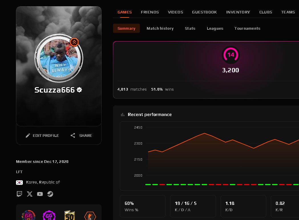The height and width of the screenshot is (220, 299).
Task: Click the 2000 y-axis label
Action: [x=138, y=175]
